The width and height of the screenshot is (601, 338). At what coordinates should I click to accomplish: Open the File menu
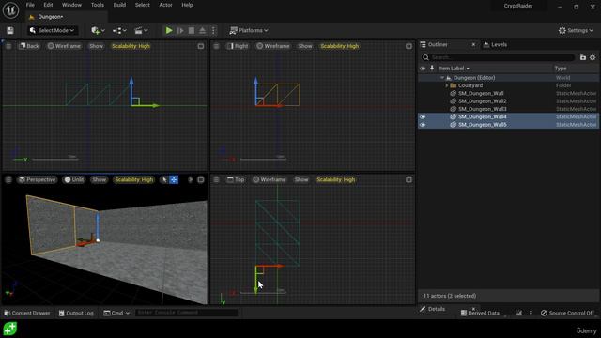click(x=30, y=5)
